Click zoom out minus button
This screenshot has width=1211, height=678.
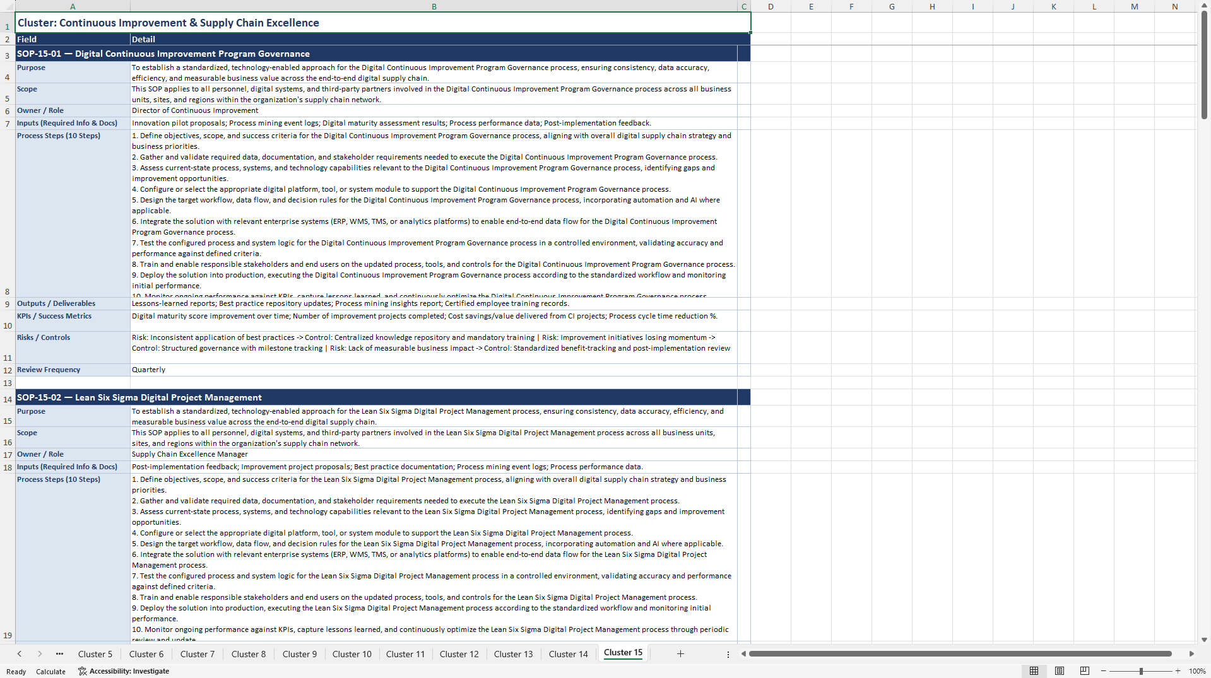pyautogui.click(x=1104, y=671)
